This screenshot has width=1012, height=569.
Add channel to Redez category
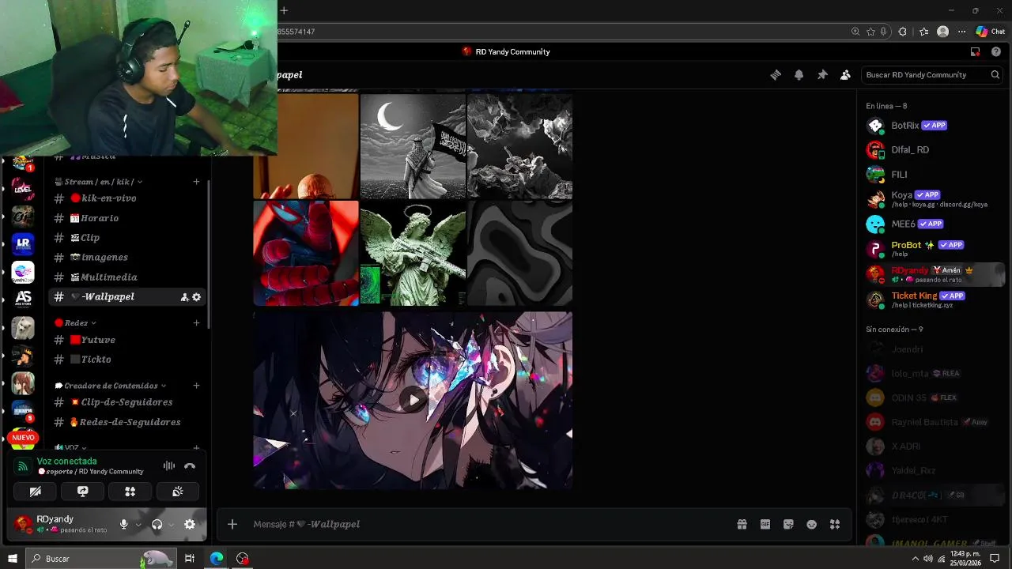[x=196, y=322]
